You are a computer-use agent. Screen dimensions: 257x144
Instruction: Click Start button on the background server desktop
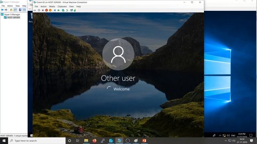pos(31,135)
